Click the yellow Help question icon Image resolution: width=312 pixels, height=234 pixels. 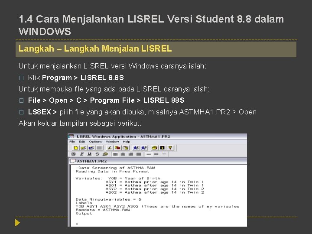pos(170,148)
